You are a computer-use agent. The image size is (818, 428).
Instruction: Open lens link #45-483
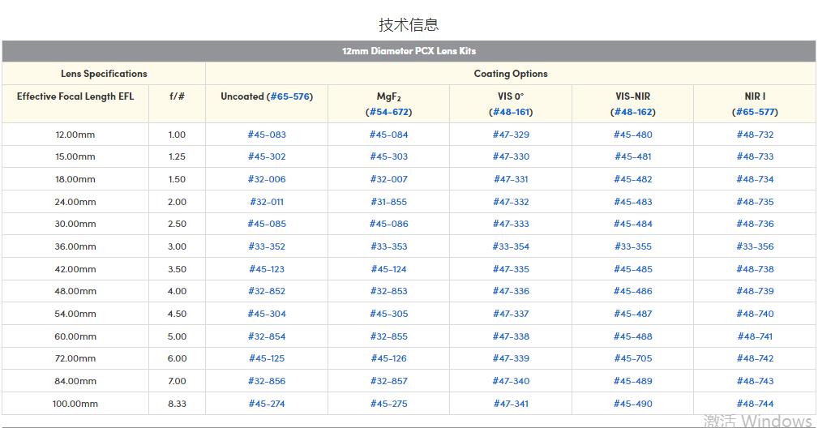[633, 202]
